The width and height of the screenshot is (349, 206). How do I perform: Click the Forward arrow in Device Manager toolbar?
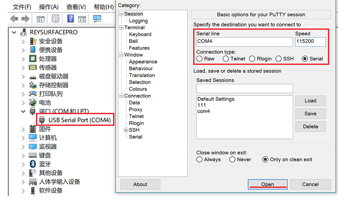[x=26, y=19]
